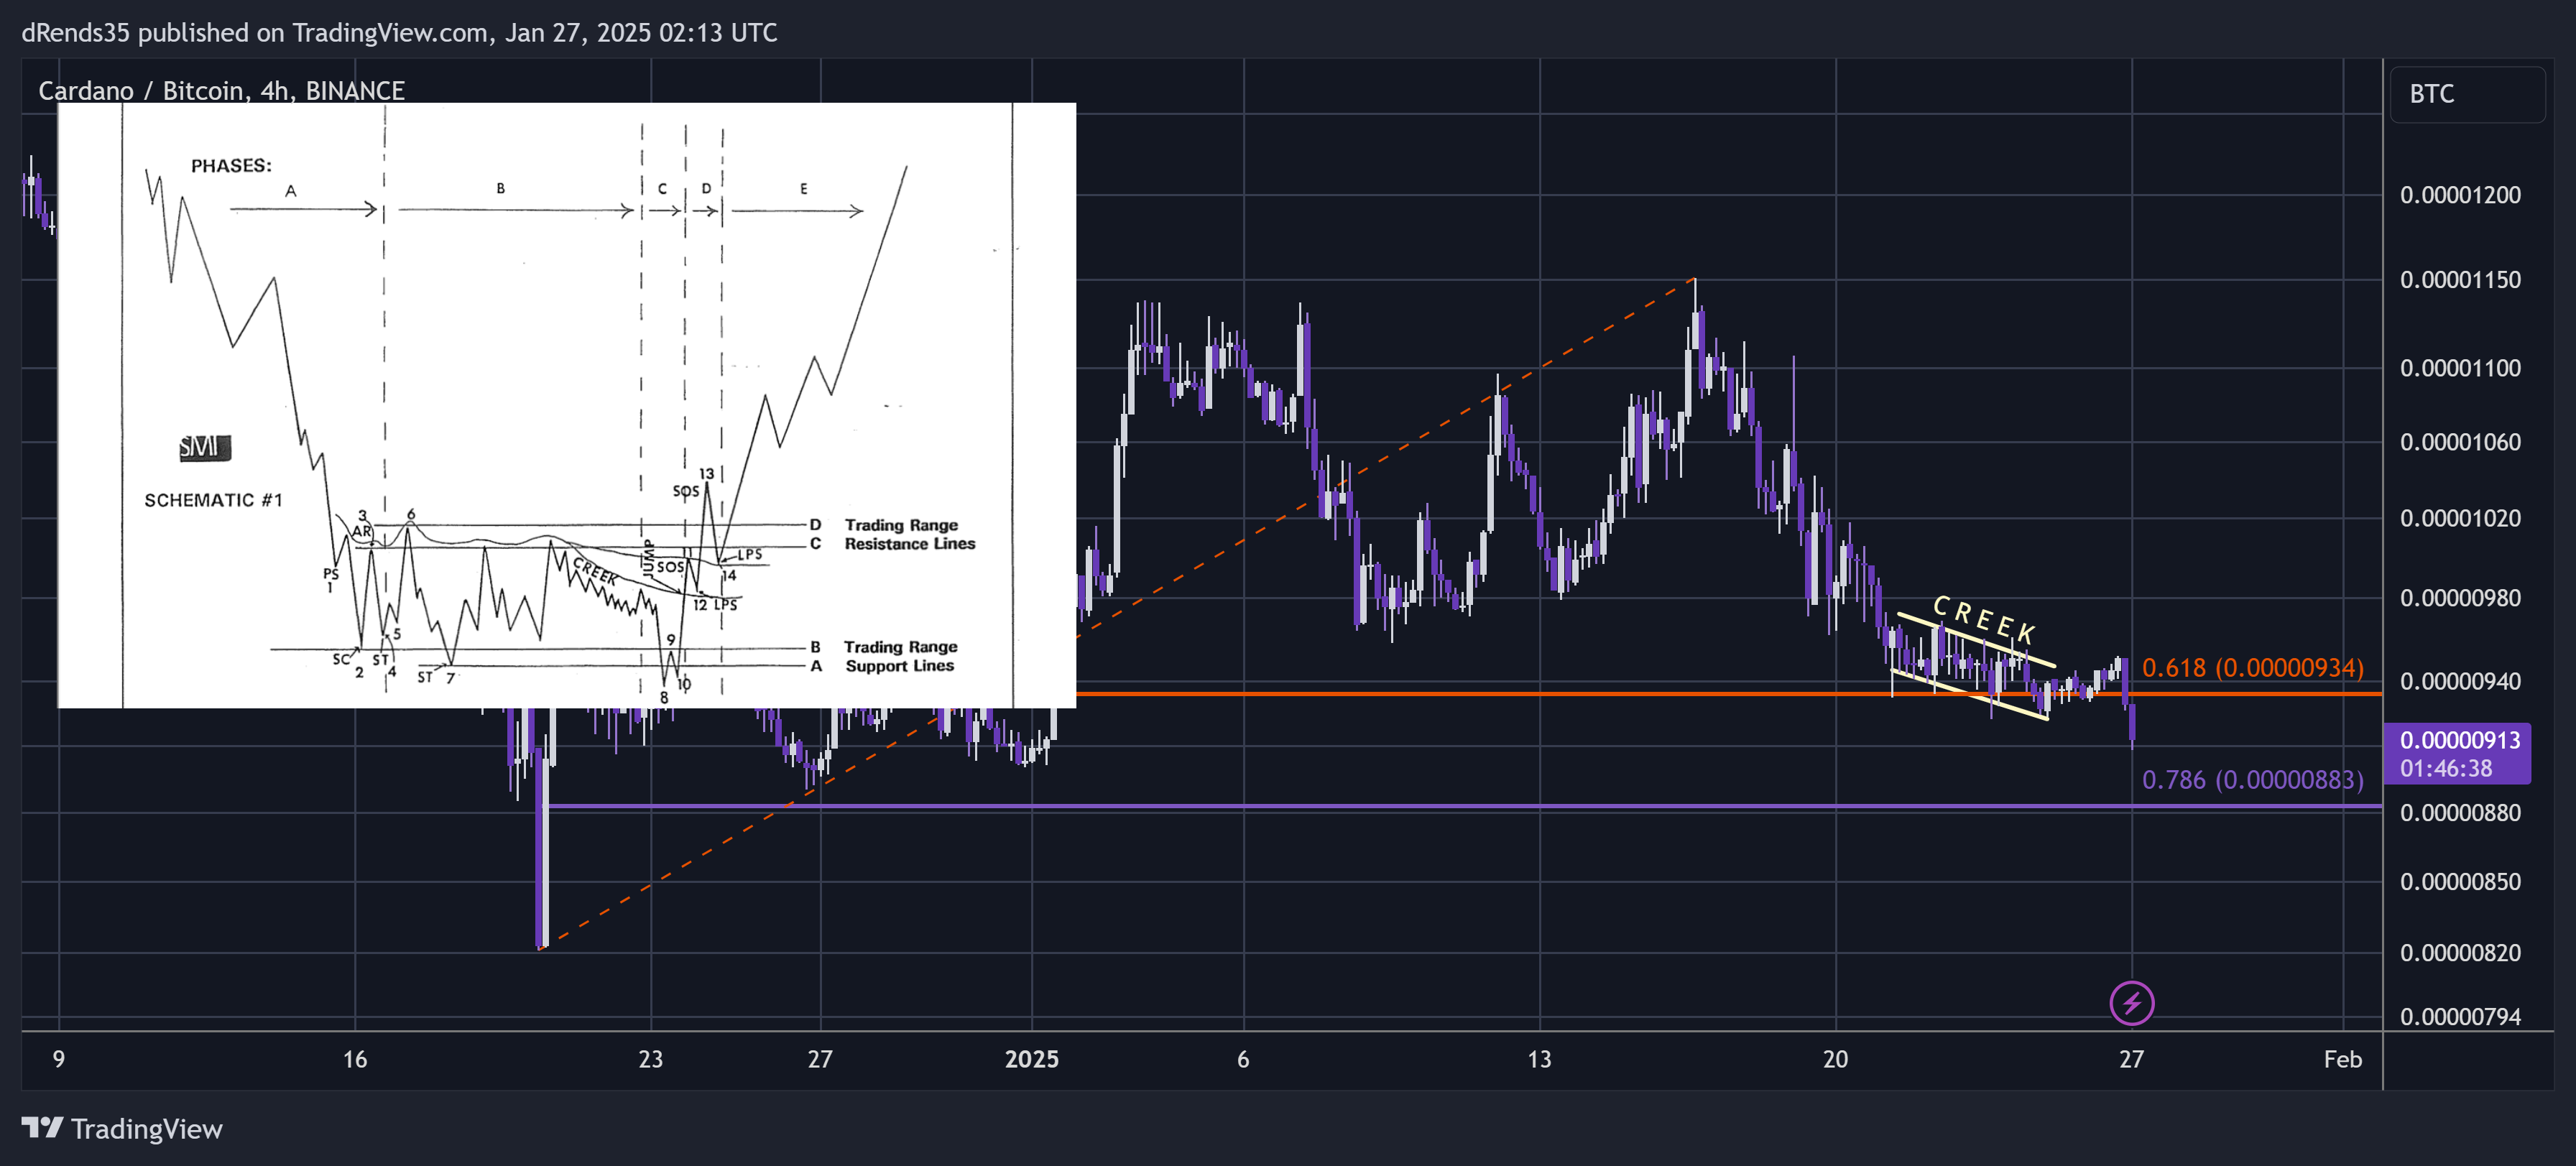Click the orange 0.618 horizontal Fibonacci line

pos(1729,693)
